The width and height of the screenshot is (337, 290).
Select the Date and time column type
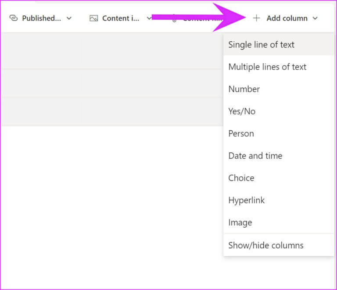point(279,156)
